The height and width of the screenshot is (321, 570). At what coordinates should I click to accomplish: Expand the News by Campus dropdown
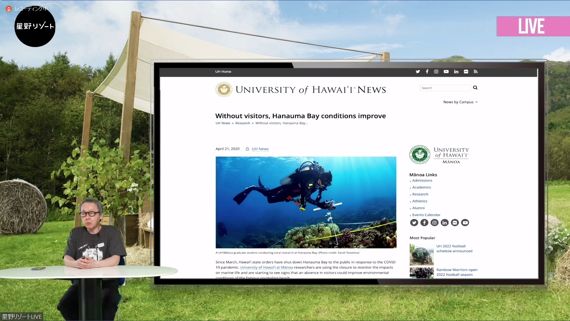click(x=460, y=102)
